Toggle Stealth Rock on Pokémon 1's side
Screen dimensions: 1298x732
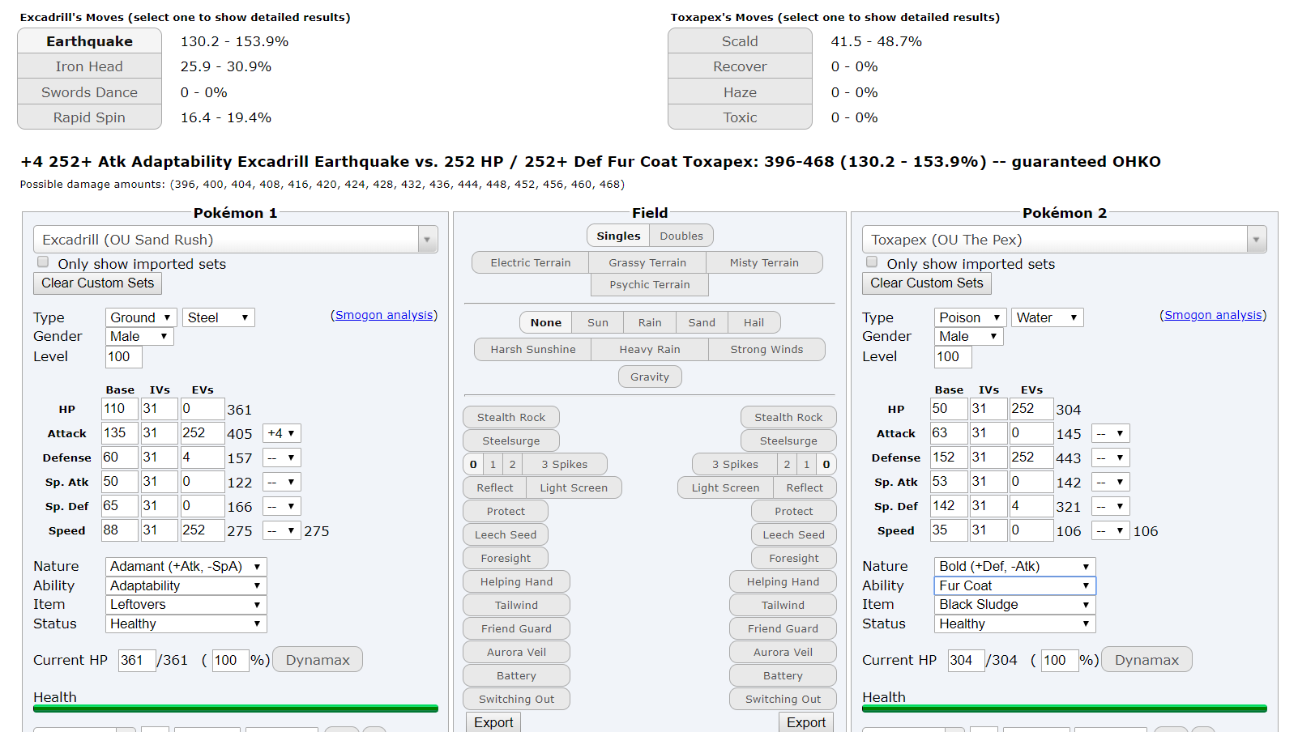pos(511,417)
